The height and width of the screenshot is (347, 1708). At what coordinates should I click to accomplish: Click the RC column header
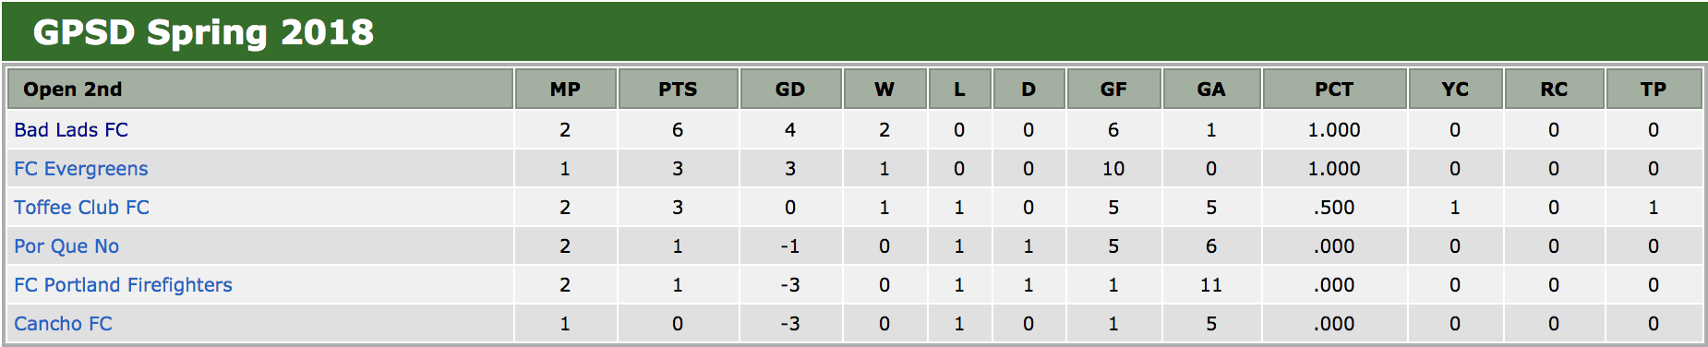(1554, 90)
